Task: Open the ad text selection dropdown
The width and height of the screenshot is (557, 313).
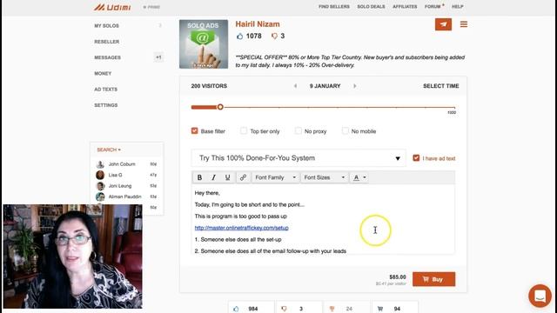Action: [x=299, y=158]
